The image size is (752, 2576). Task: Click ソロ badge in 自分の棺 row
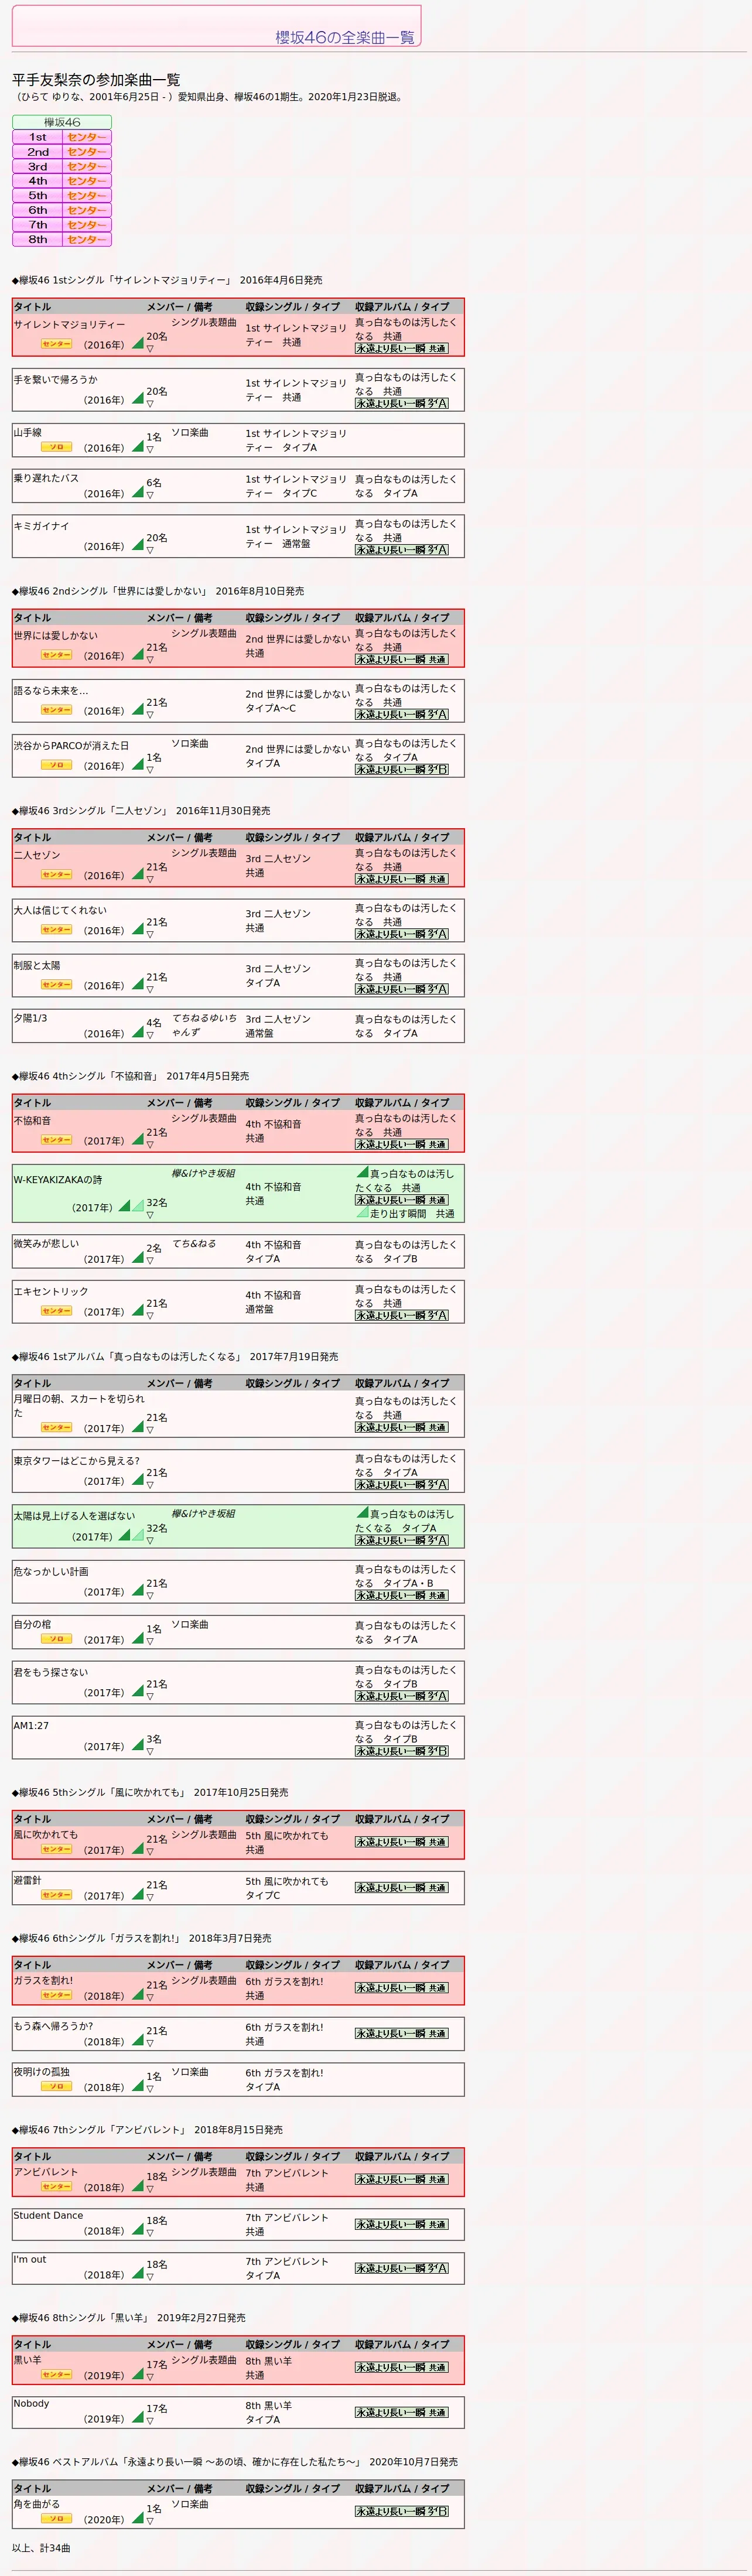[x=56, y=1639]
